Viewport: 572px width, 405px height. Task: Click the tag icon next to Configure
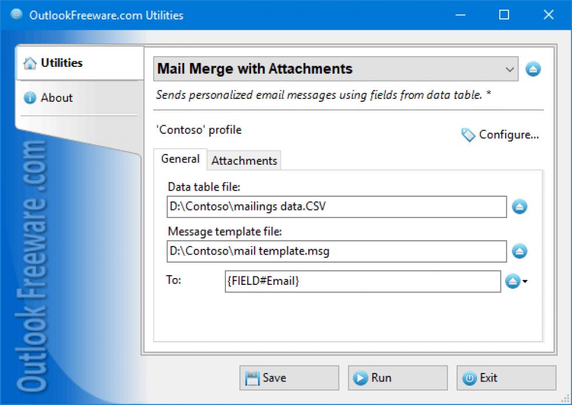click(x=468, y=135)
